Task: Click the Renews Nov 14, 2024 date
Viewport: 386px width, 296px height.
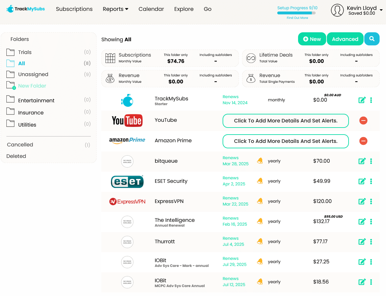Action: click(x=235, y=100)
